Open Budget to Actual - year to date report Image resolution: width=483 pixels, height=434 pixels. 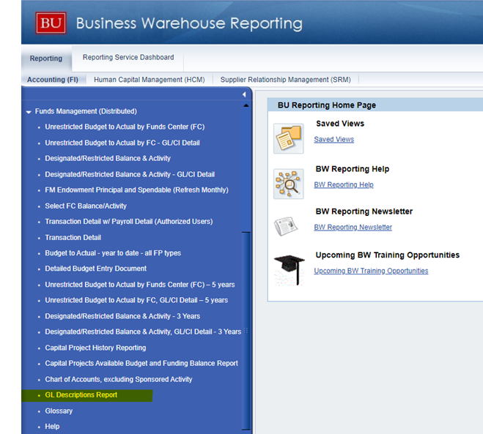pos(113,253)
